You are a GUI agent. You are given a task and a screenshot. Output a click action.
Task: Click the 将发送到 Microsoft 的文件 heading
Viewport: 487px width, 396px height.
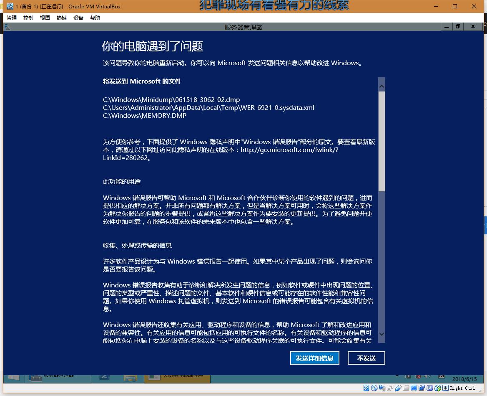click(x=142, y=81)
